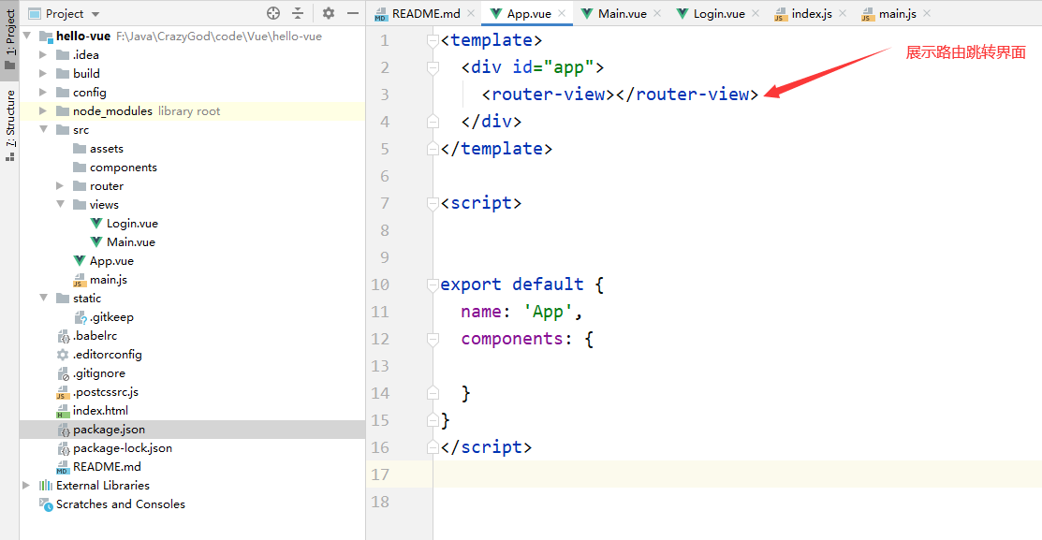Collapse the static folder
This screenshot has height=540, width=1042.
(x=43, y=299)
